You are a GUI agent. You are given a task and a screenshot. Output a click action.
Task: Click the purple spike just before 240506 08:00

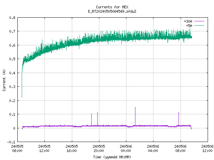179,118
